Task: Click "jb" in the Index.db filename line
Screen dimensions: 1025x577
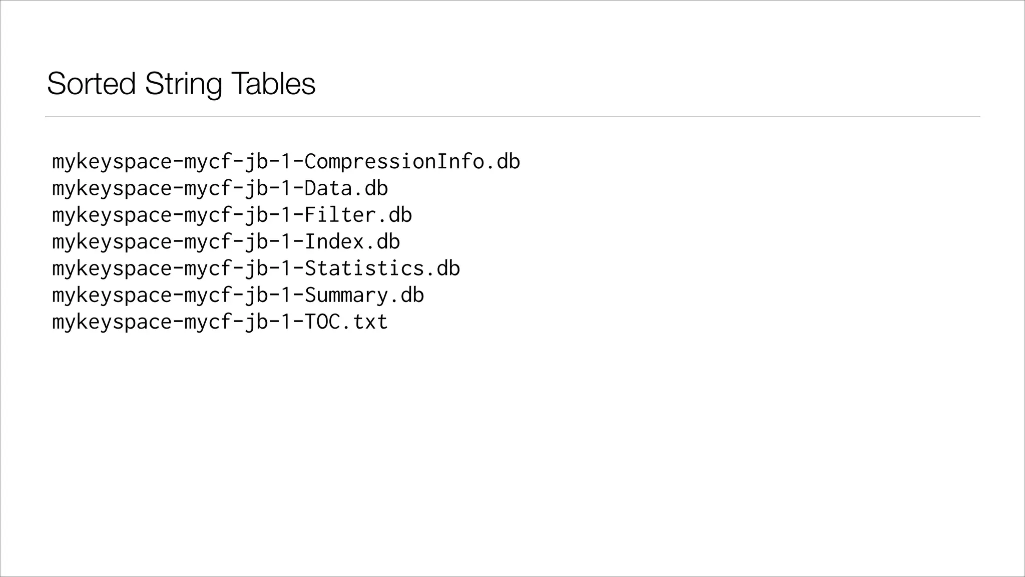Action: pyautogui.click(x=256, y=242)
